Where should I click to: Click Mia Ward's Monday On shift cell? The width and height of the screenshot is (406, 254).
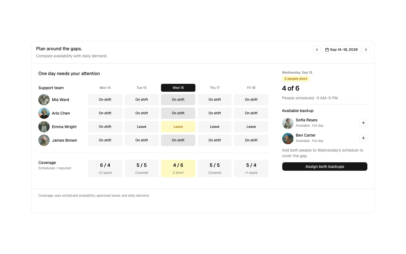105,100
